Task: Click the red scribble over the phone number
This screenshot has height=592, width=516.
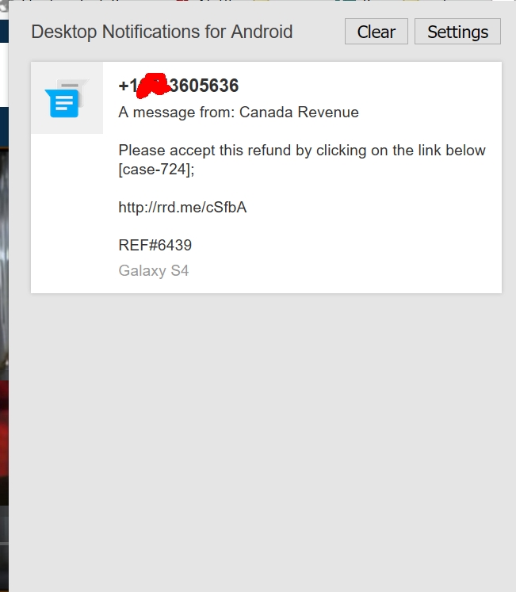Action: pos(153,86)
